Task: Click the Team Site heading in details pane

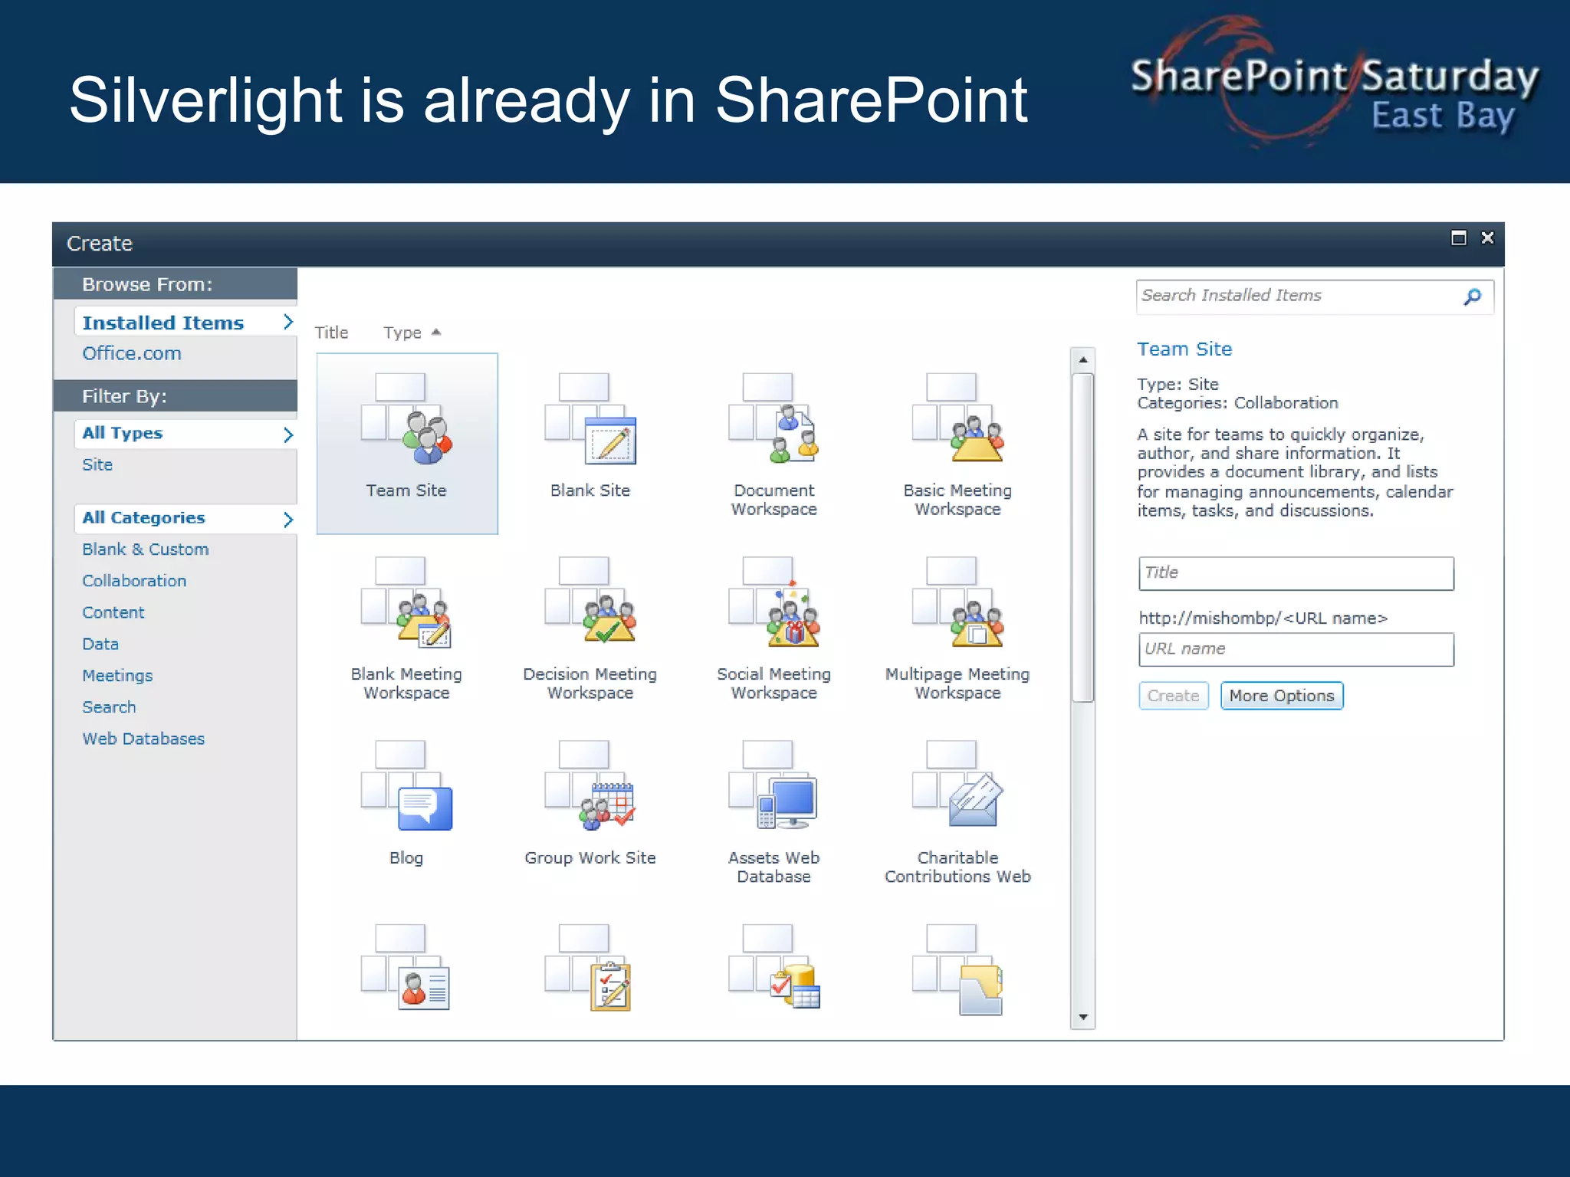Action: click(x=1184, y=349)
